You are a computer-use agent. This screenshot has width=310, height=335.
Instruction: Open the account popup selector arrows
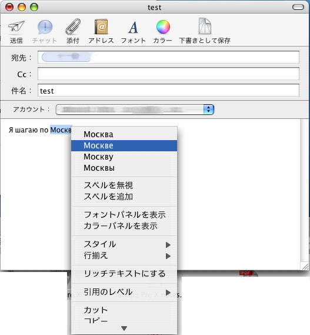click(209, 110)
